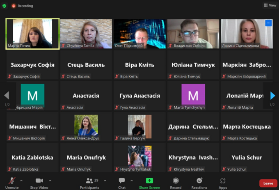
Task: Expand the caret next to Chat
Action: (131, 181)
